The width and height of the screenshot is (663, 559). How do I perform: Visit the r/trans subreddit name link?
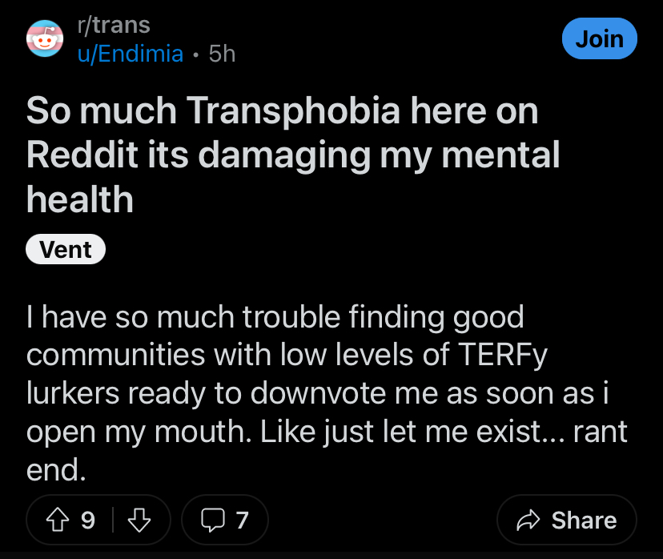click(114, 25)
